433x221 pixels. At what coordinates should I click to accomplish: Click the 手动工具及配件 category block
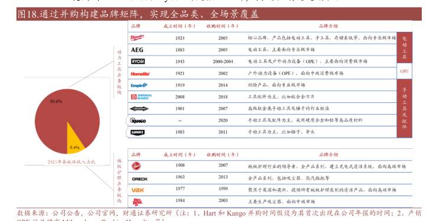click(404, 108)
